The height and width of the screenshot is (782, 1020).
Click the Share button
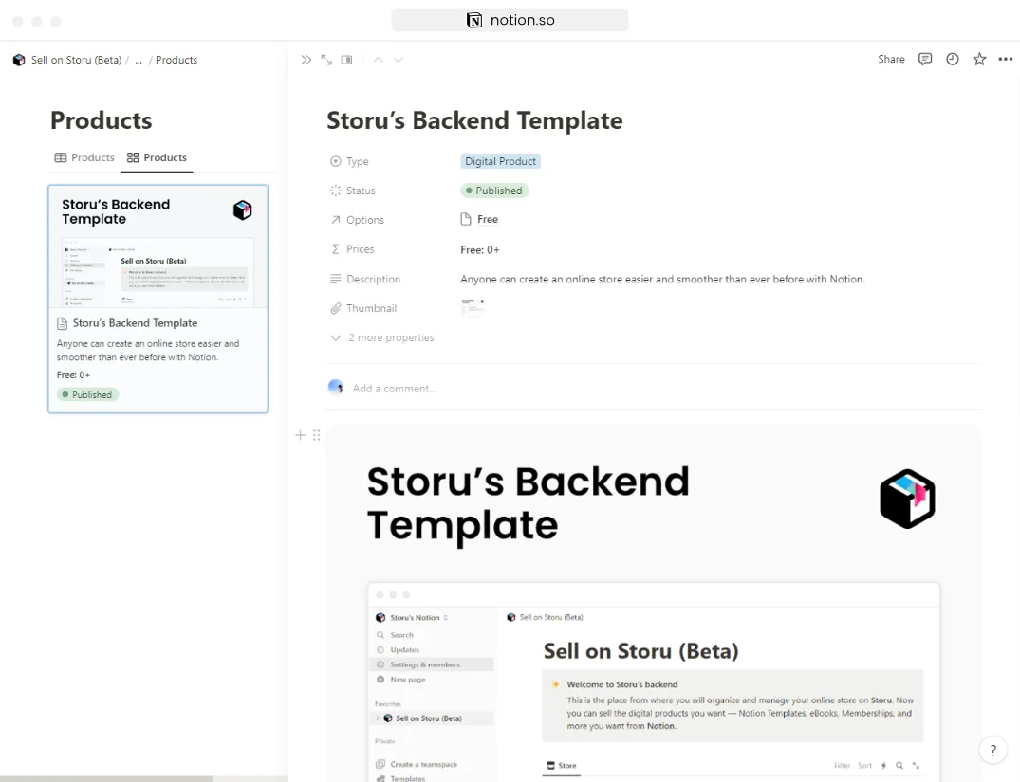click(x=891, y=59)
